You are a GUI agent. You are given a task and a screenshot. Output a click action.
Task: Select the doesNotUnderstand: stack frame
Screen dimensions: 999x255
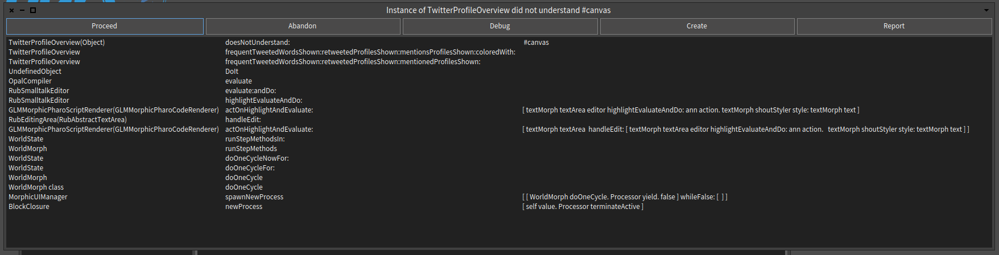coord(499,43)
